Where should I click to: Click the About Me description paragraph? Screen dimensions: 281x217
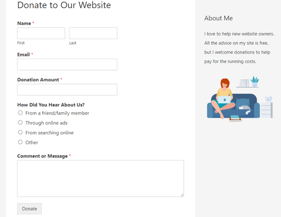[x=239, y=47]
